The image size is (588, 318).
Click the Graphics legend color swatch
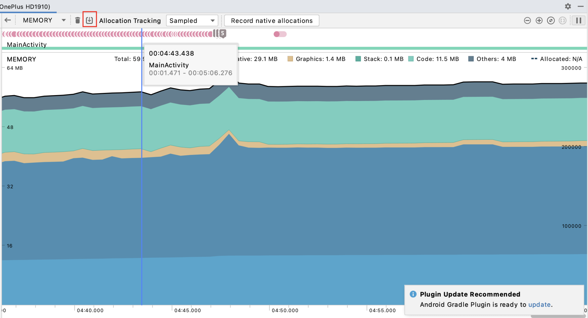[290, 59]
